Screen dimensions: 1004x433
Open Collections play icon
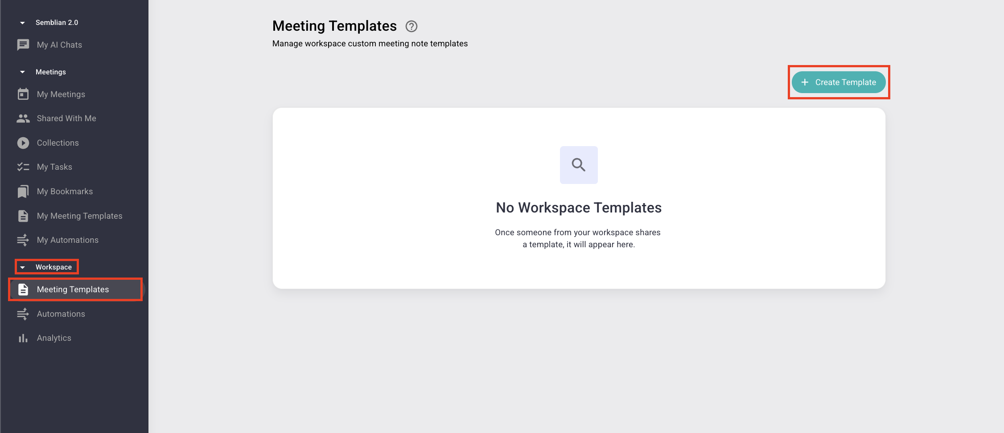click(23, 143)
